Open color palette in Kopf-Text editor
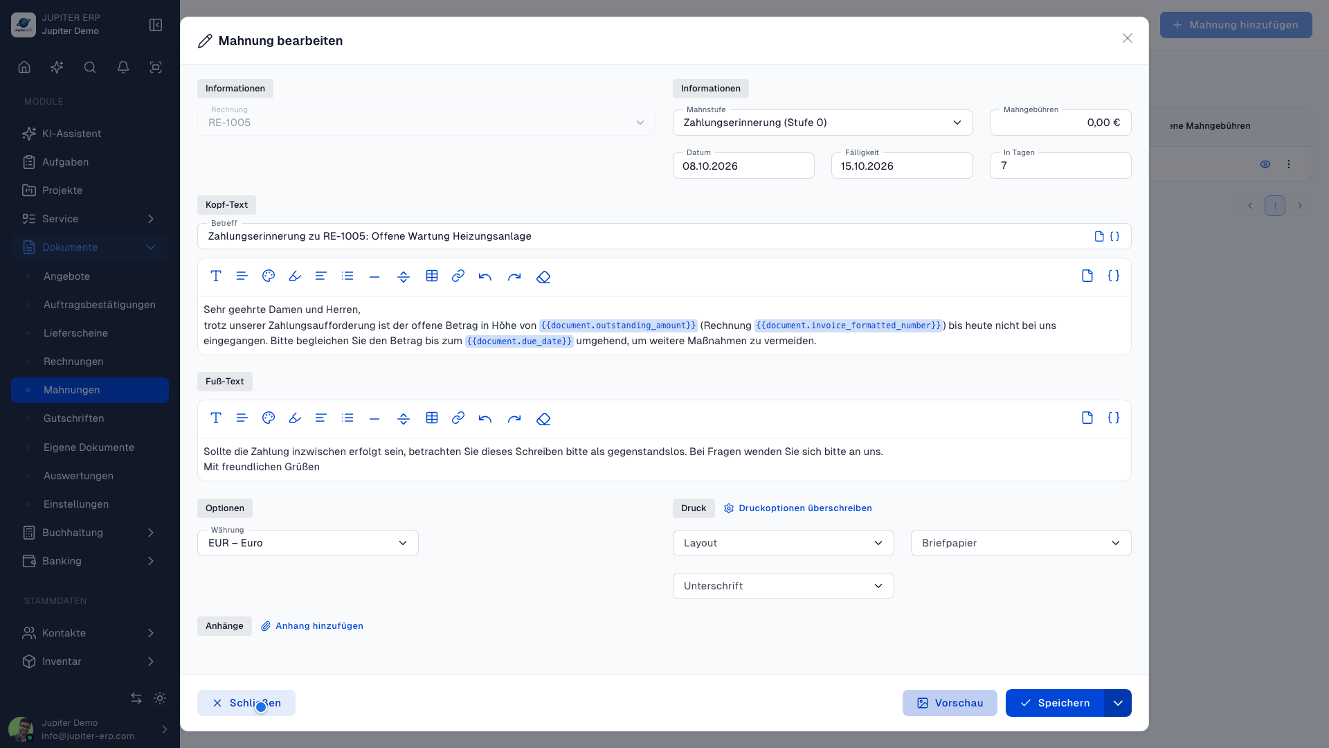The width and height of the screenshot is (1329, 748). tap(269, 276)
